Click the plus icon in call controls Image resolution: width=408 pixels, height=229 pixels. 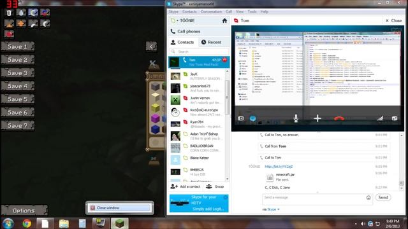317,118
